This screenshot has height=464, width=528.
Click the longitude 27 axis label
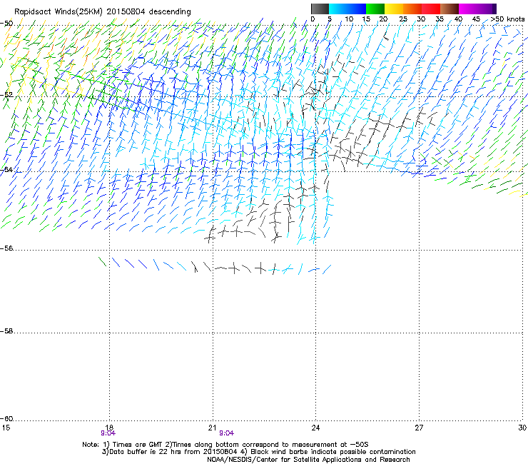[x=419, y=428]
